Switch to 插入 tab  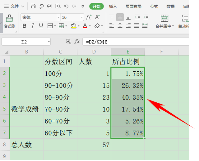point(113,6)
